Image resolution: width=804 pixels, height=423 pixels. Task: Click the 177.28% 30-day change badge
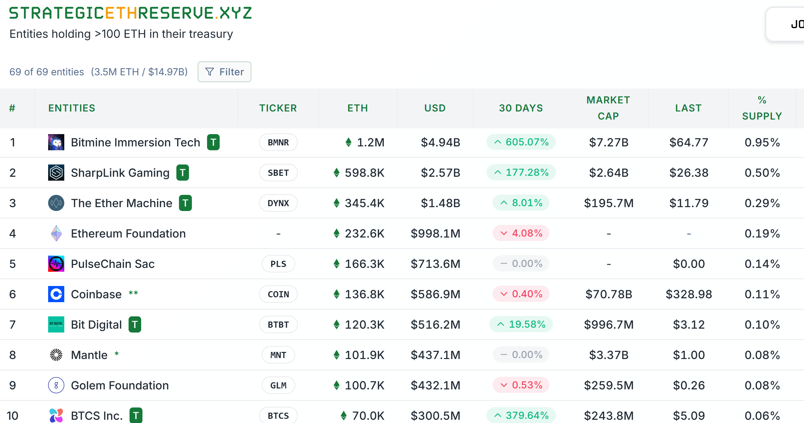tap(521, 172)
